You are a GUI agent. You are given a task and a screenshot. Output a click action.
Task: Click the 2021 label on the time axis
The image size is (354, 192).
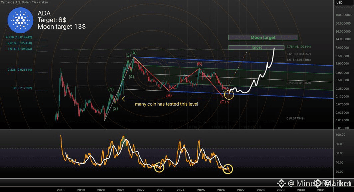(120, 190)
